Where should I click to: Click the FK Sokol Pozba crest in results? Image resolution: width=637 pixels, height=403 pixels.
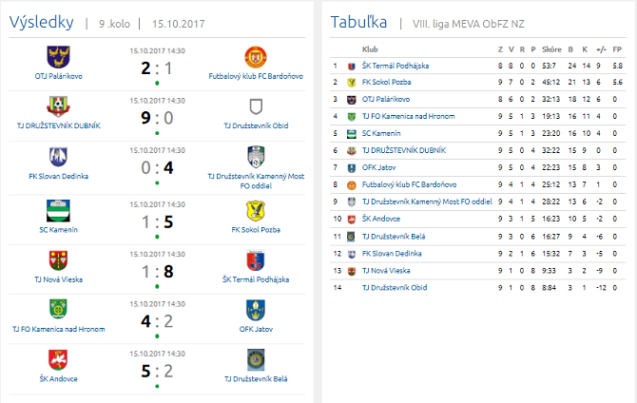tap(255, 209)
